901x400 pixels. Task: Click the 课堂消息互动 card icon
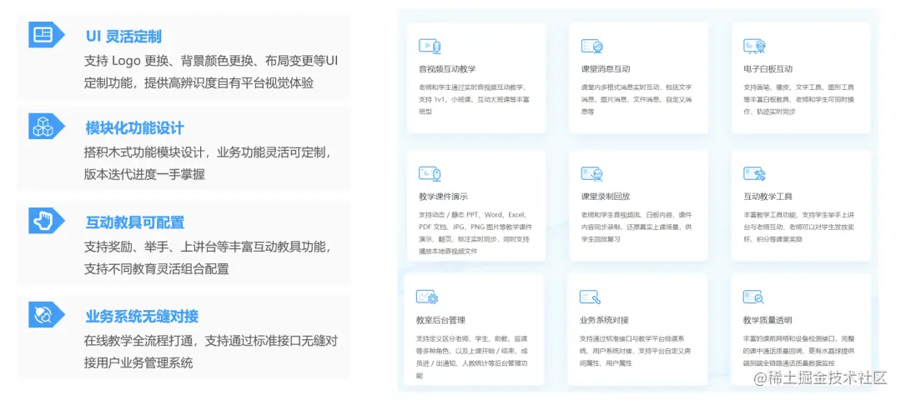591,46
